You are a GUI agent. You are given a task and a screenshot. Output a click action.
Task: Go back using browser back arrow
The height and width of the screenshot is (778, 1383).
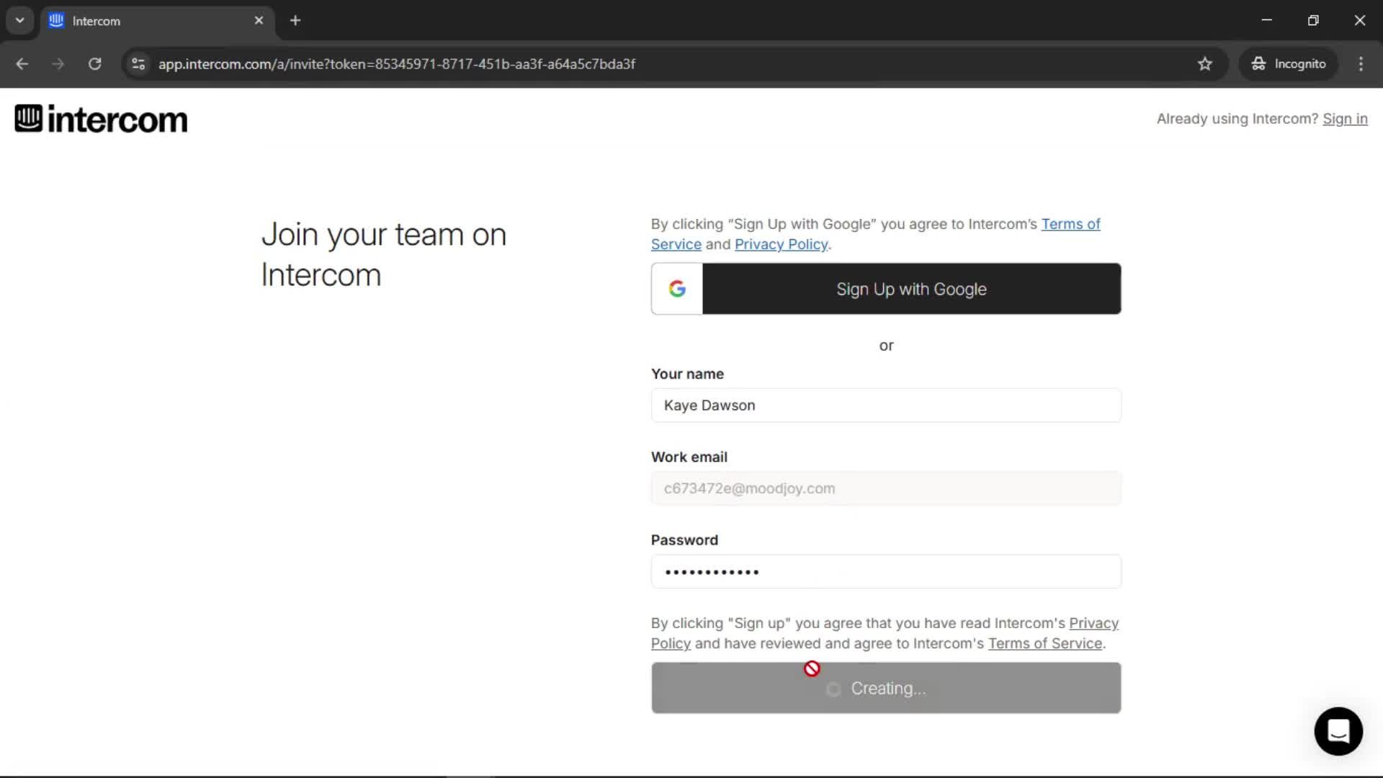click(22, 64)
